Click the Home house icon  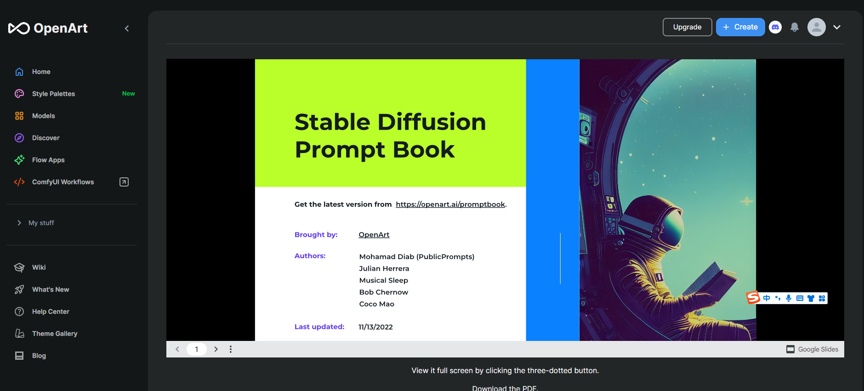[19, 72]
